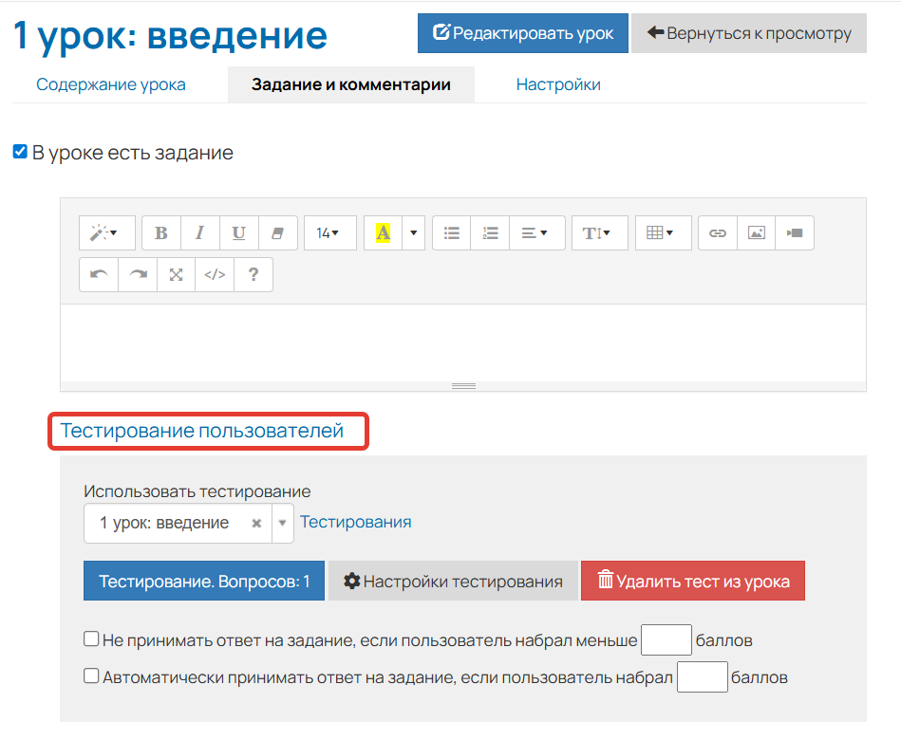The height and width of the screenshot is (740, 901).
Task: Insert a video using the video icon
Action: [x=796, y=232]
